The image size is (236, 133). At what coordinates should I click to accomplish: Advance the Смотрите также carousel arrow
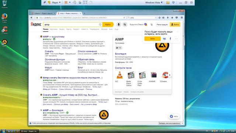pyautogui.click(x=170, y=75)
